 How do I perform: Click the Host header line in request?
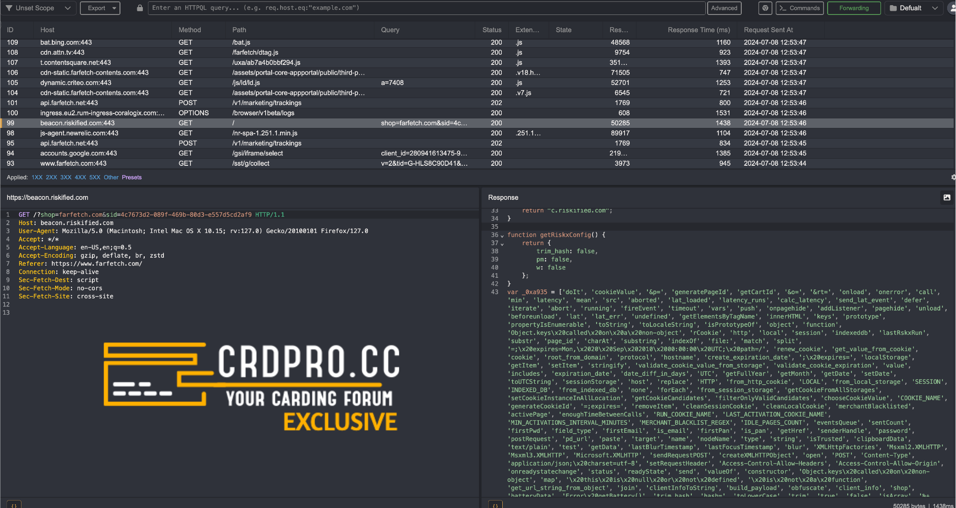[x=66, y=223]
